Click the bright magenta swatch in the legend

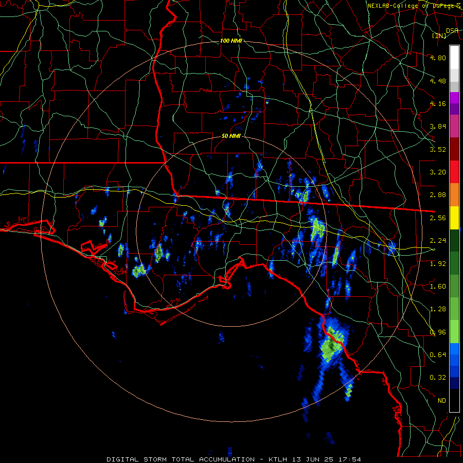[454, 98]
